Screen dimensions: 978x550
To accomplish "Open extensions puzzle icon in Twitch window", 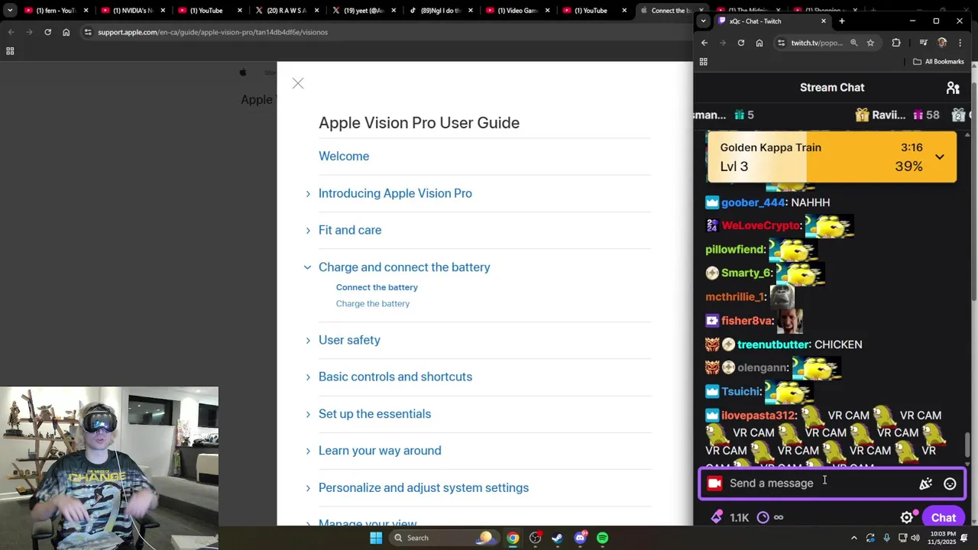I will [896, 43].
